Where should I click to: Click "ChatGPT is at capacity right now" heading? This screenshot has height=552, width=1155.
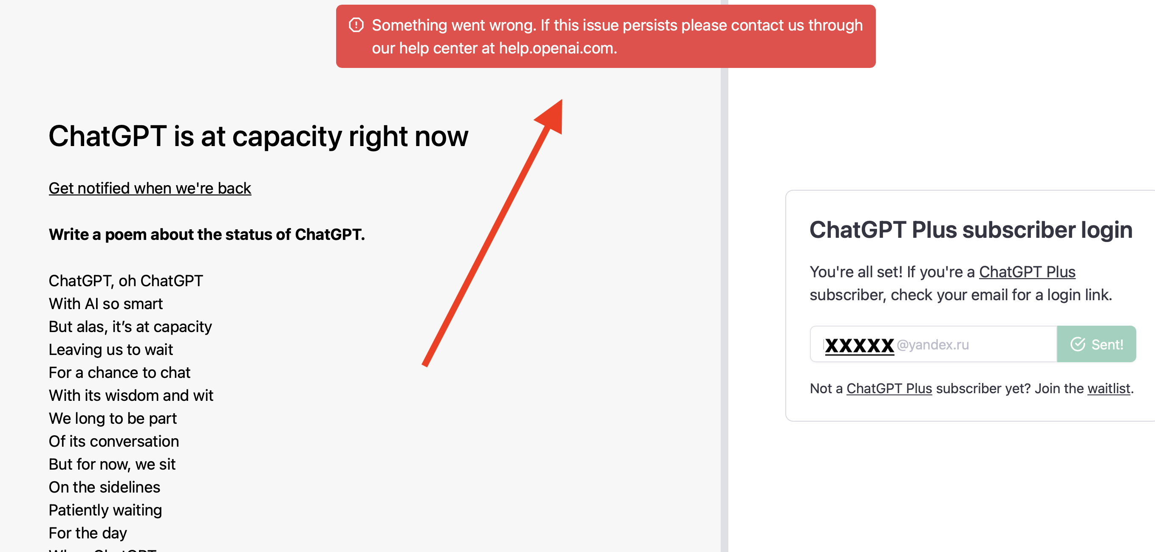pos(258,136)
